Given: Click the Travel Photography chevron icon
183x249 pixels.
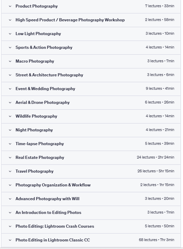Looking at the screenshot, I should pos(10,171).
